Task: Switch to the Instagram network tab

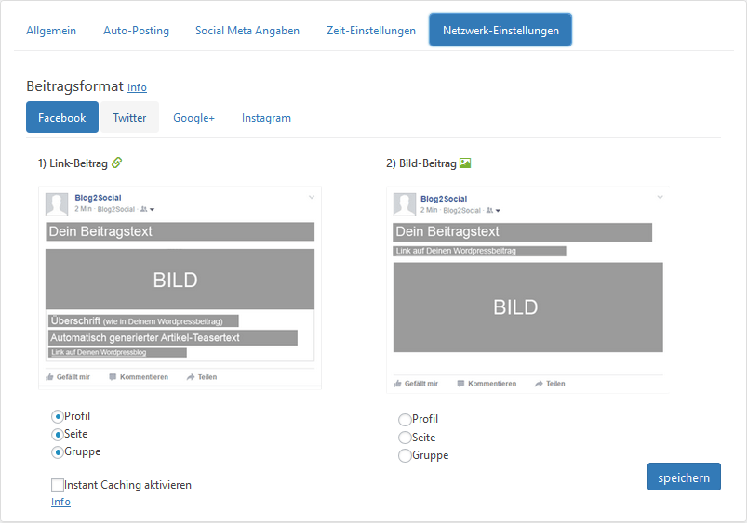Action: [x=266, y=118]
